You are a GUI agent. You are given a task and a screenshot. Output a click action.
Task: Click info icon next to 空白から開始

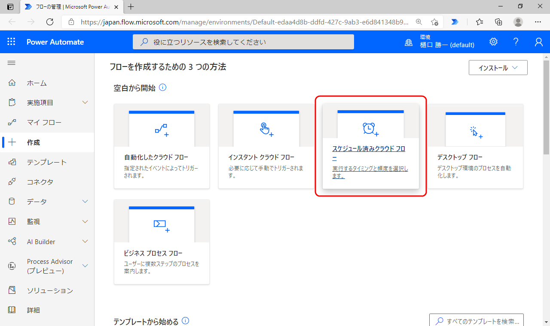(x=162, y=88)
